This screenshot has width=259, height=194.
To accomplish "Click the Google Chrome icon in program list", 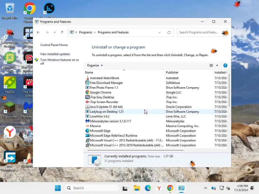I will click(x=87, y=92).
